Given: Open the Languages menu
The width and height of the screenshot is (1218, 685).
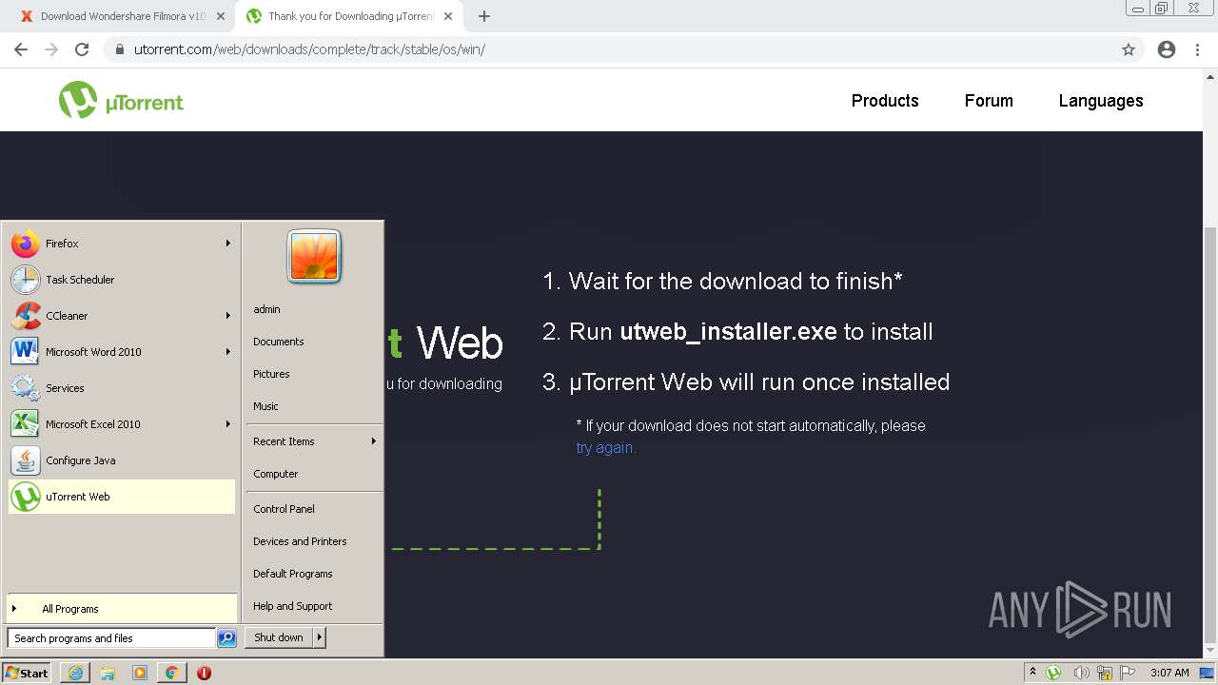Looking at the screenshot, I should 1101,101.
